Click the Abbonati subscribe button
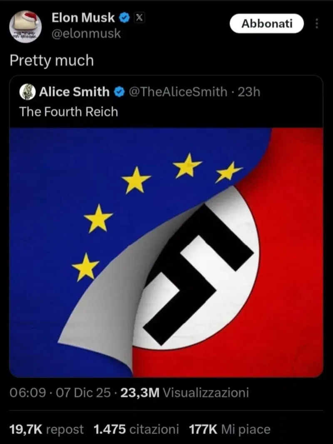333x444 pixels. 266,23
